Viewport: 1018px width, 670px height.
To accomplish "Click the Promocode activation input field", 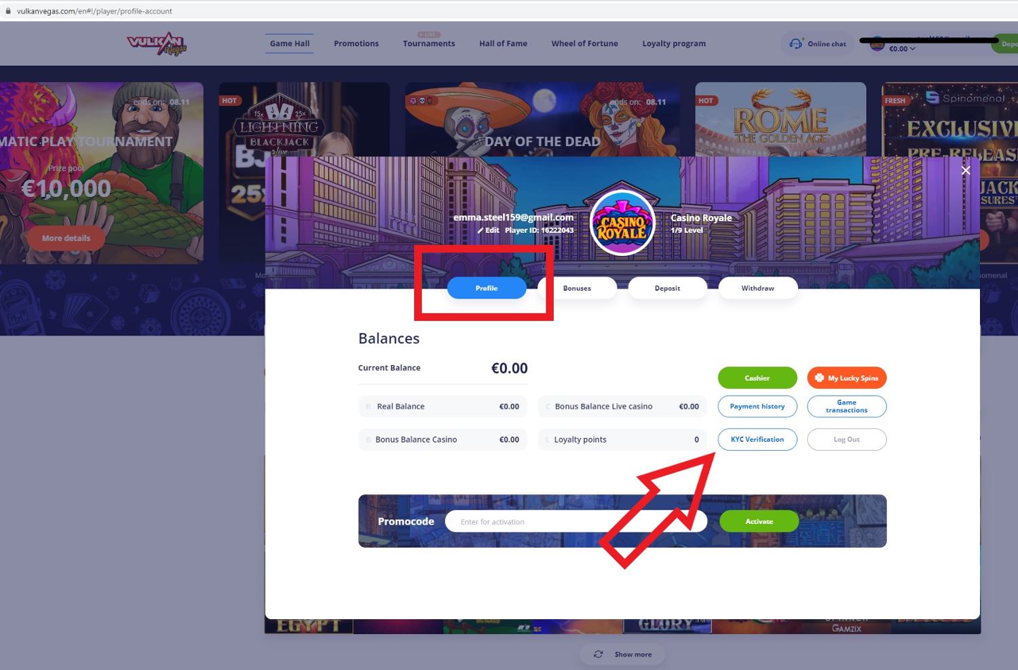I will click(576, 521).
